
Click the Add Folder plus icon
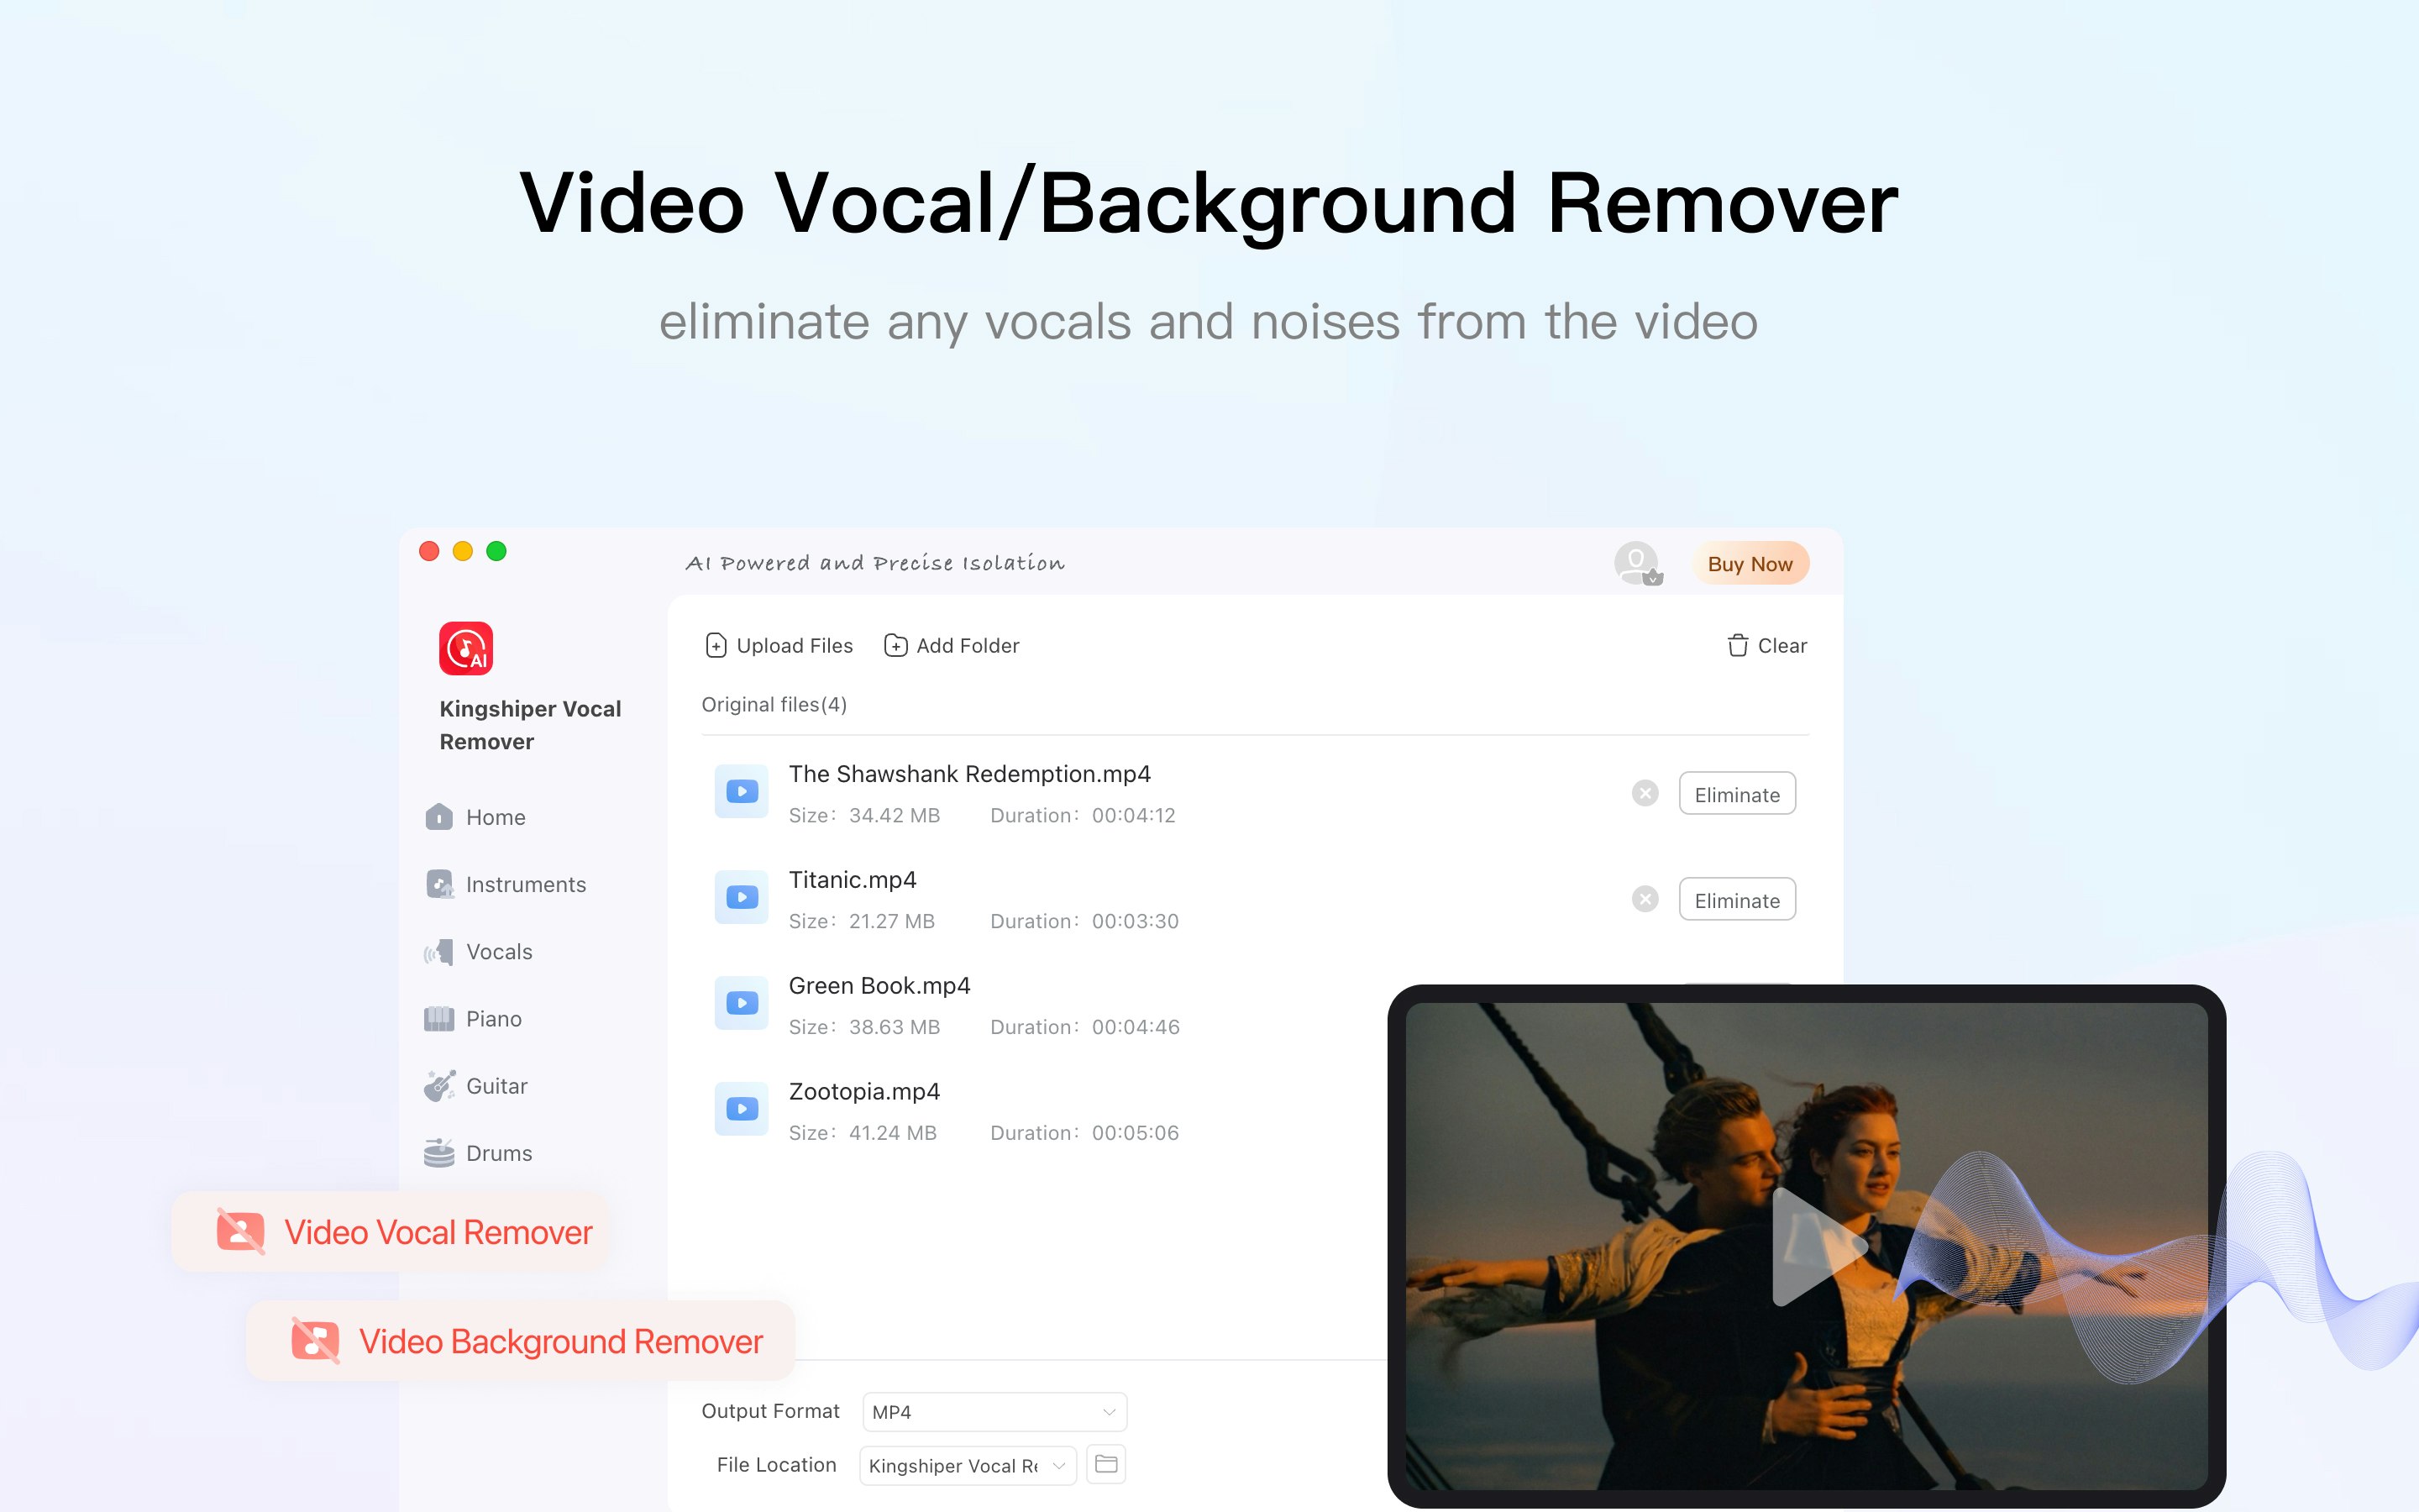click(x=895, y=645)
